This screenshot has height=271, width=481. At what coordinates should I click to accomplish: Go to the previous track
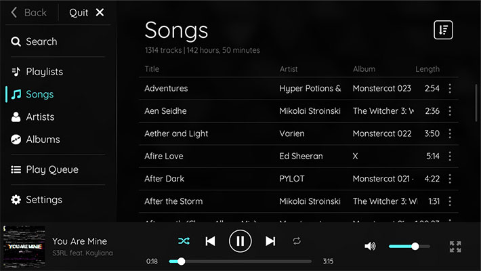[x=210, y=241]
